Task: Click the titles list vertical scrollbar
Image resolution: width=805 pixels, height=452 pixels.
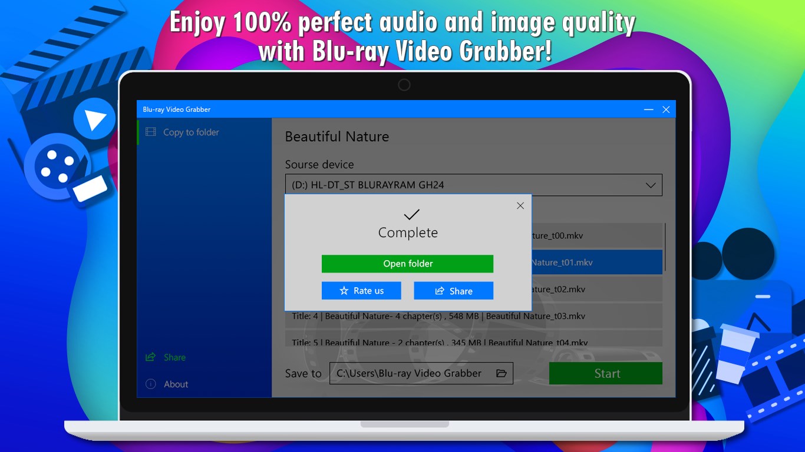Action: (665, 247)
